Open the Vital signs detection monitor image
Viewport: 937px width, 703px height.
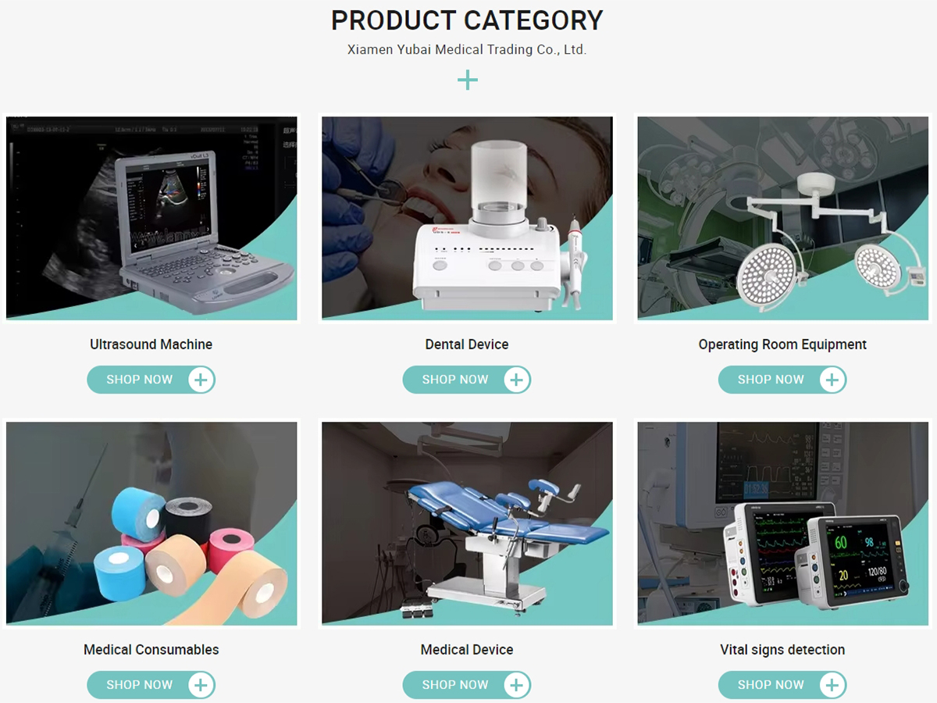tap(783, 523)
